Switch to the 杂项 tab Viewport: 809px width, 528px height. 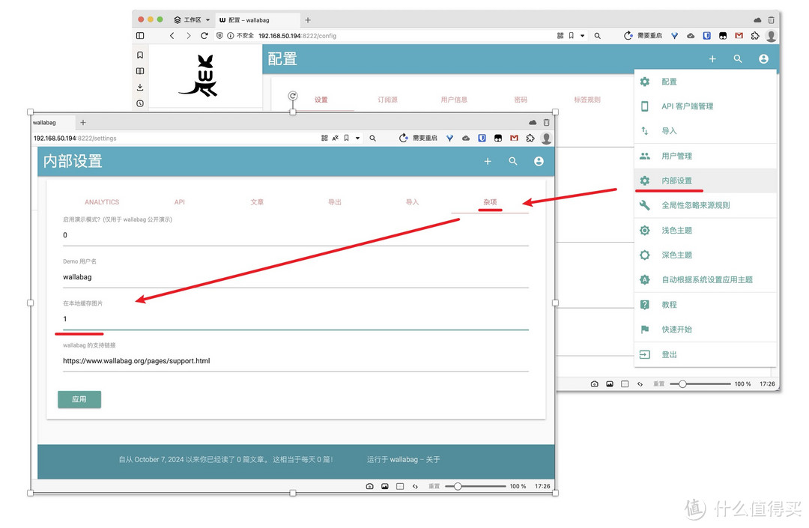[x=490, y=202]
